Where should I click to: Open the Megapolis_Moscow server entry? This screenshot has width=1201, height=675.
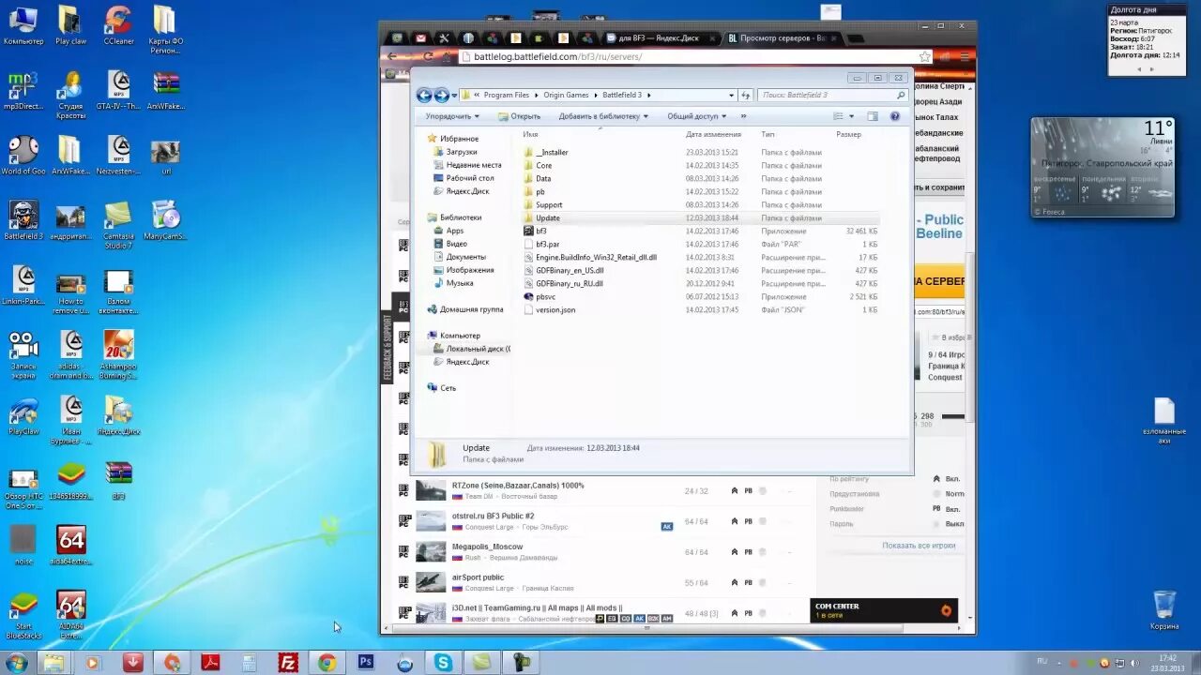tap(487, 547)
